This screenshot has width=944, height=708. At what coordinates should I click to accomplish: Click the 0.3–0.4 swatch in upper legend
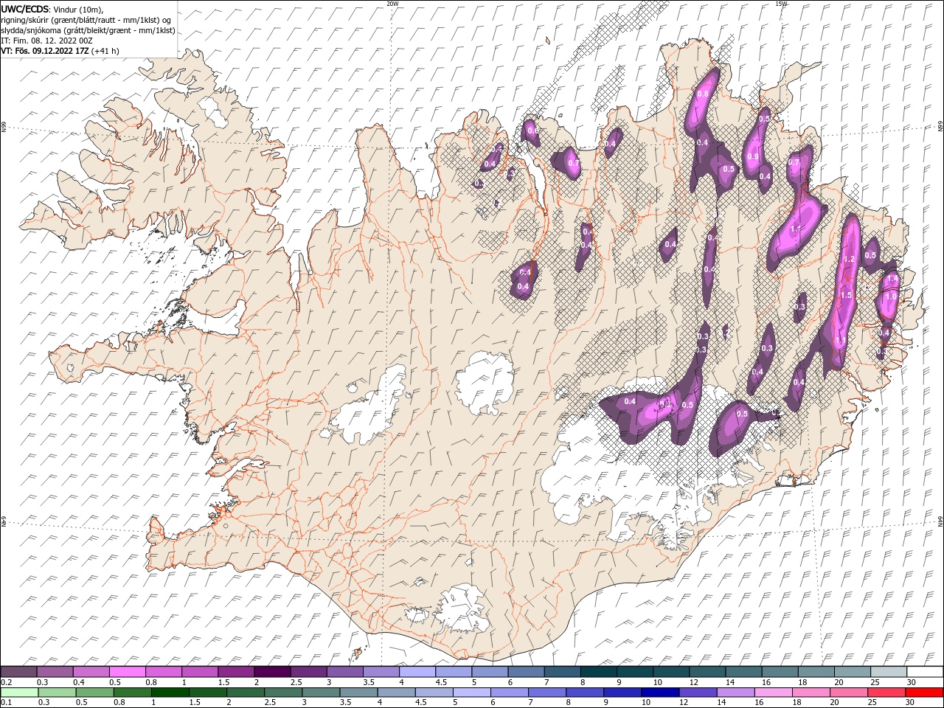(55, 672)
